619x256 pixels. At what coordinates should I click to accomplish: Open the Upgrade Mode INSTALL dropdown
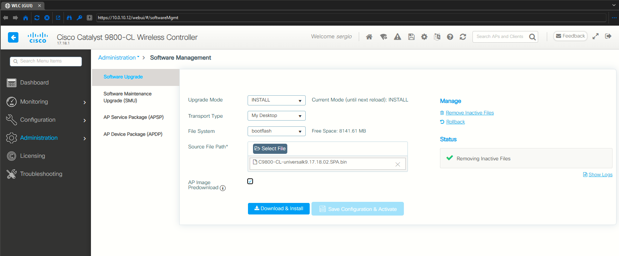[276, 100]
